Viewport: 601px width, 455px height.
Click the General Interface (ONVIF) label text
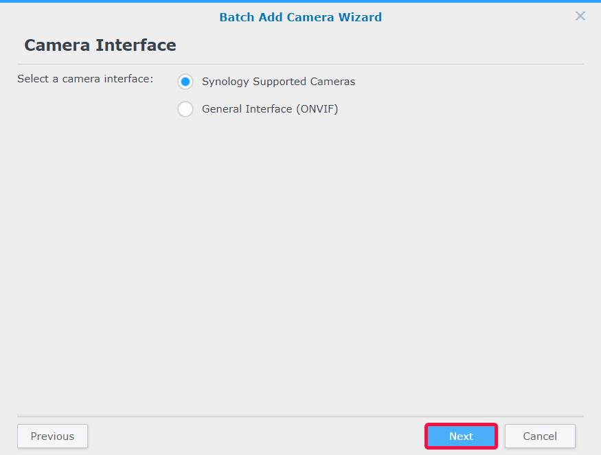click(270, 108)
